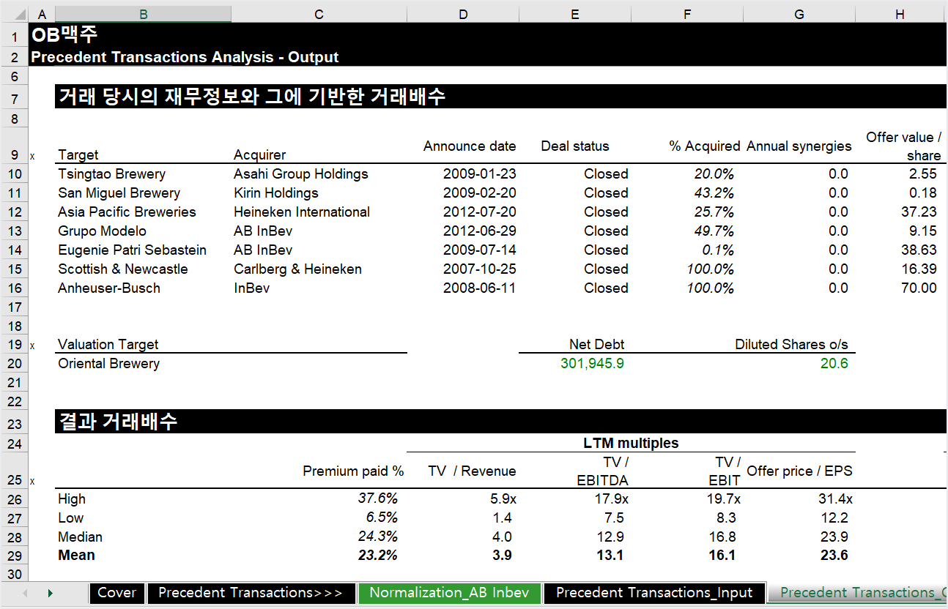The width and height of the screenshot is (948, 609).
Task: Open the Cover sheet tab
Action: click(117, 593)
